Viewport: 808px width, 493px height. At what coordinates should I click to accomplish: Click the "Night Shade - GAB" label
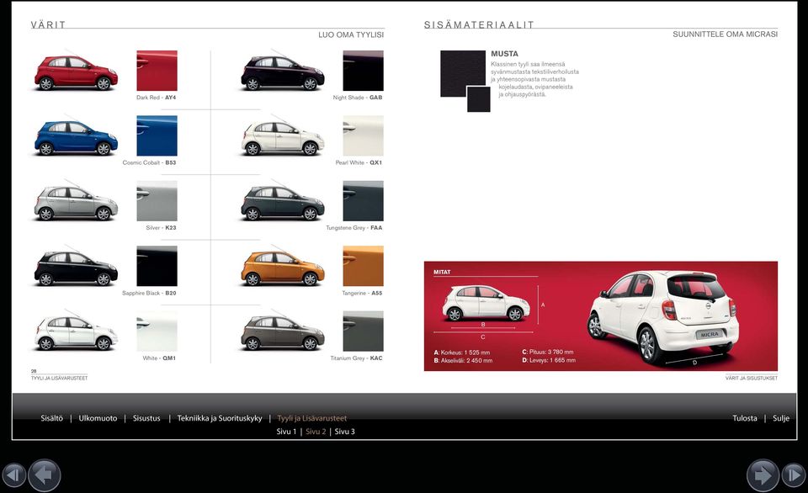point(358,98)
